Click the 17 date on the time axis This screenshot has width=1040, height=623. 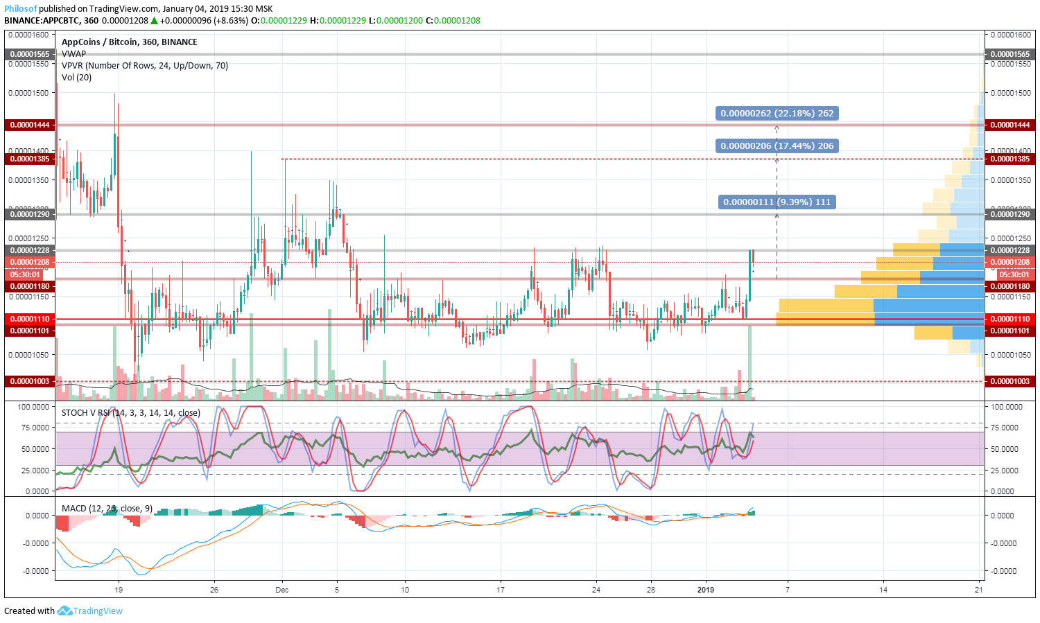click(501, 590)
